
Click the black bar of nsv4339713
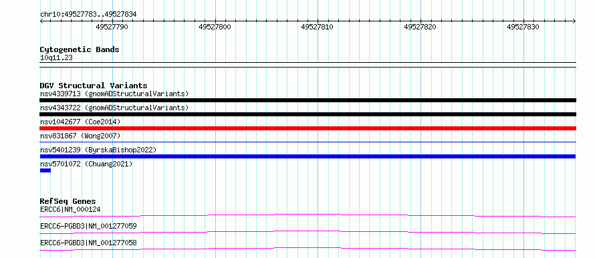(308, 100)
